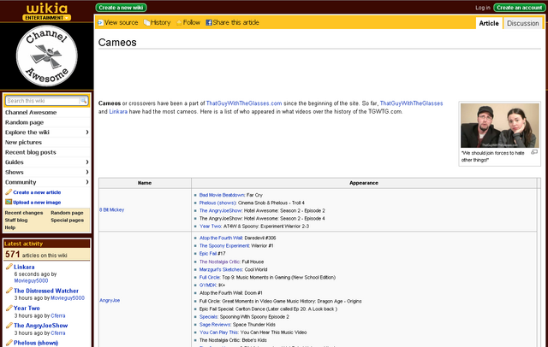Click pencil icon beside The Distressed Watcher

9,291
